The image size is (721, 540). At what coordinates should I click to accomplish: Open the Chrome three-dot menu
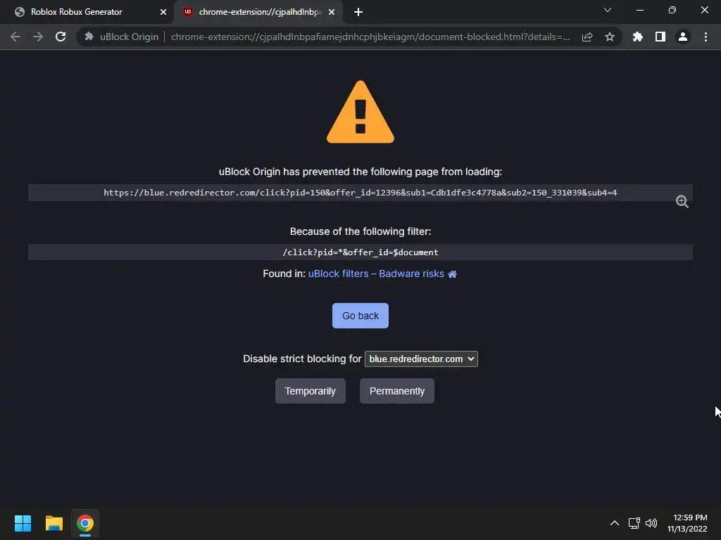pyautogui.click(x=706, y=37)
